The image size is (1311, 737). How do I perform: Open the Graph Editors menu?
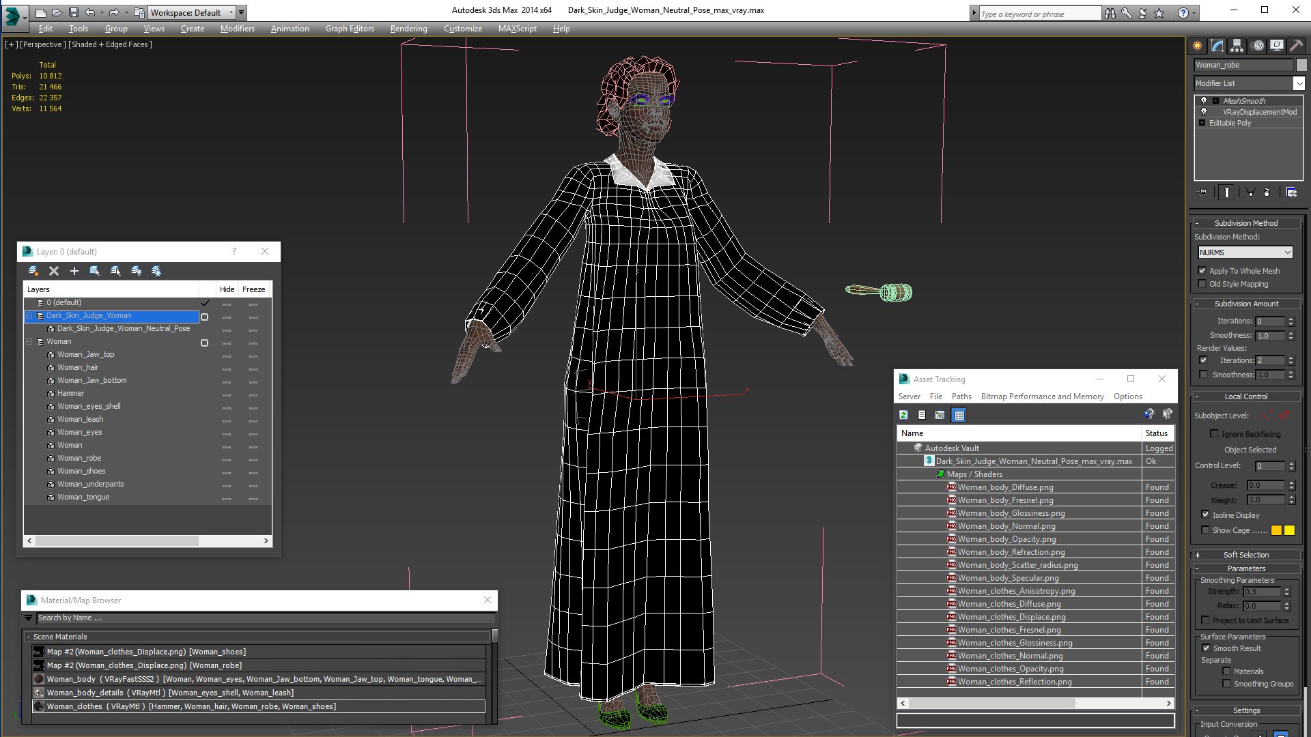(350, 29)
